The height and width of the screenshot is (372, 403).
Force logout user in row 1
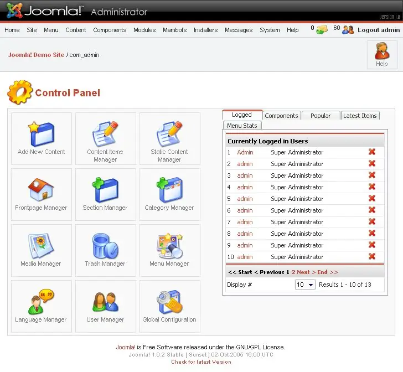pos(372,152)
